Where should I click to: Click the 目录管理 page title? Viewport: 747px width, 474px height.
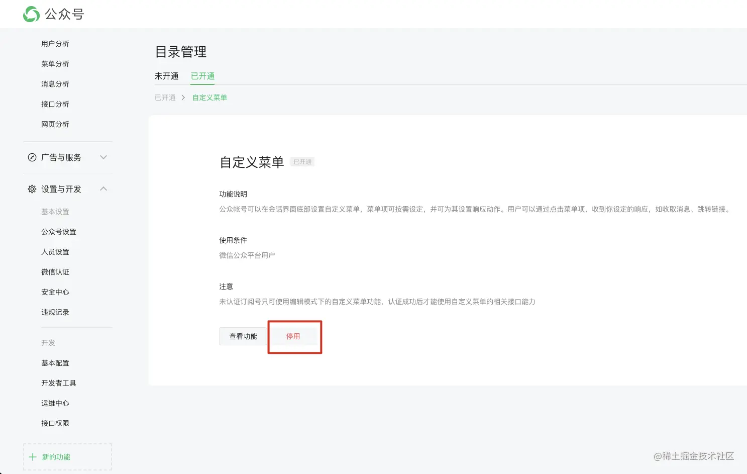[181, 52]
